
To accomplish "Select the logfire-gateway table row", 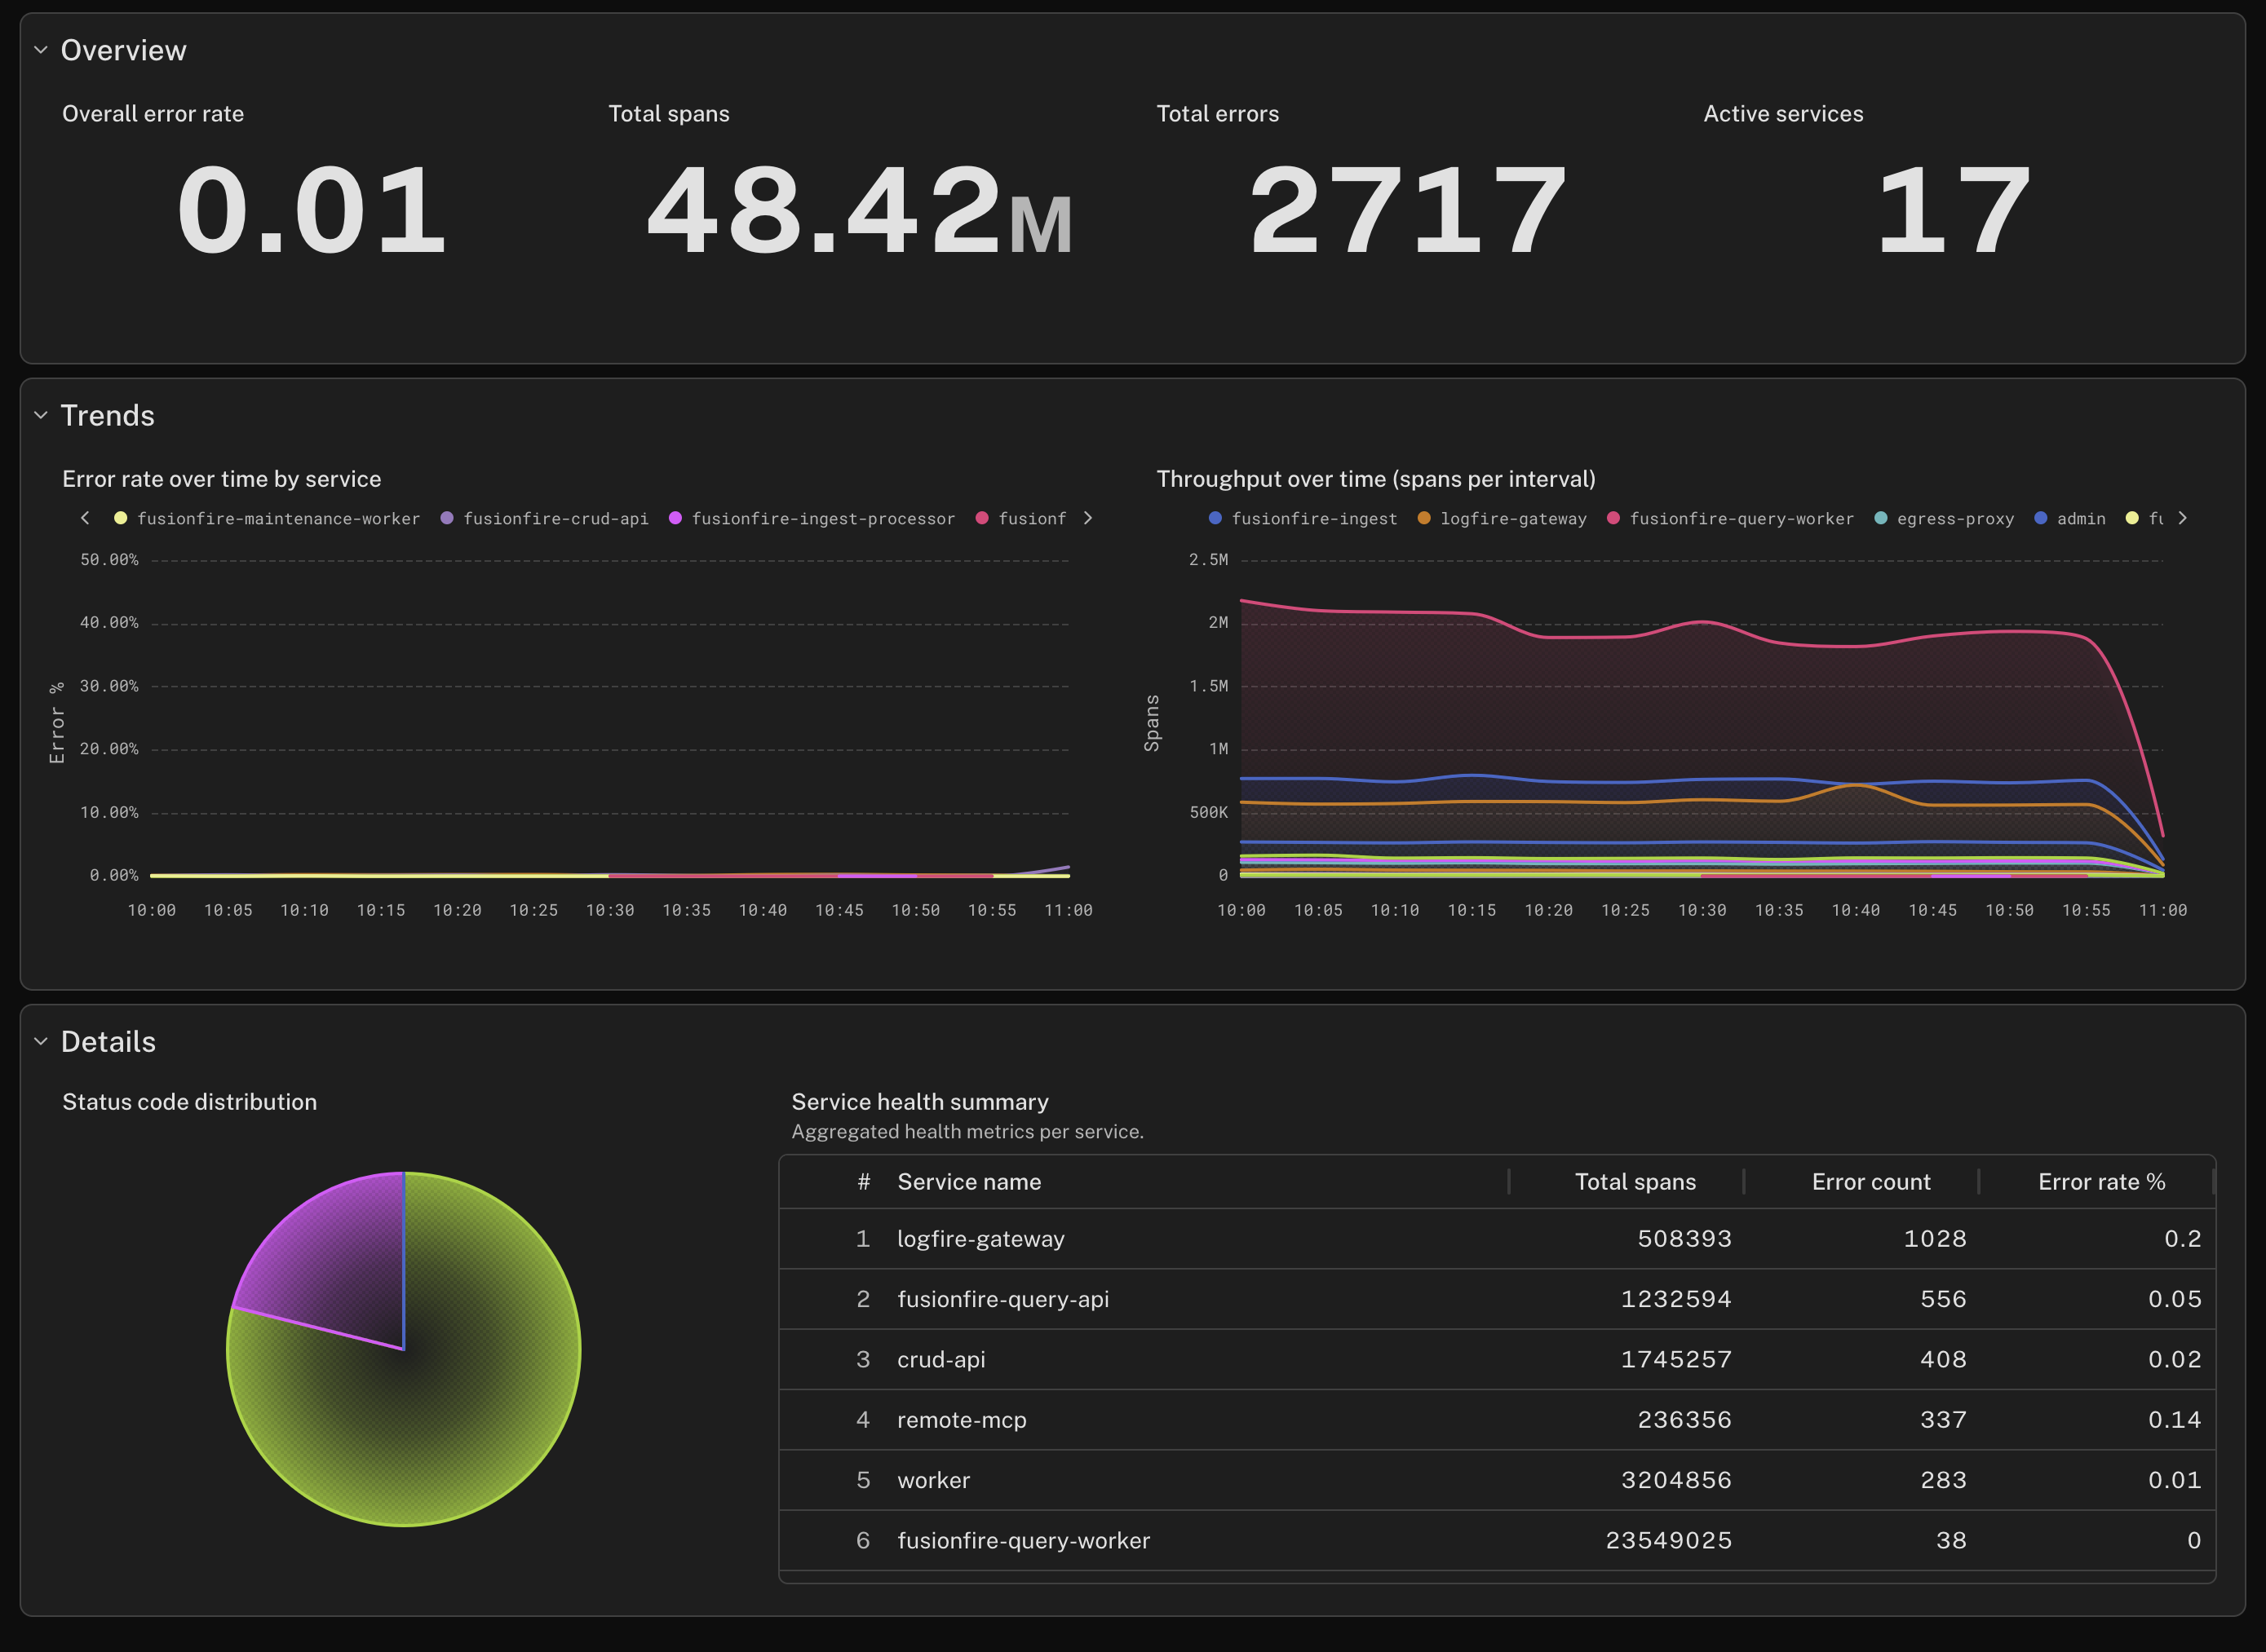I will tap(1497, 1239).
